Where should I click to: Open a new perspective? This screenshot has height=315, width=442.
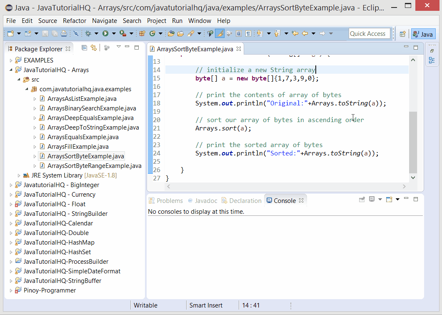(x=403, y=33)
